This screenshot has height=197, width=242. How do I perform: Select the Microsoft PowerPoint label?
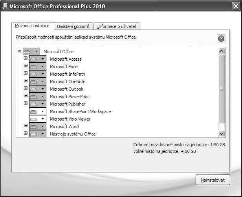click(x=70, y=97)
